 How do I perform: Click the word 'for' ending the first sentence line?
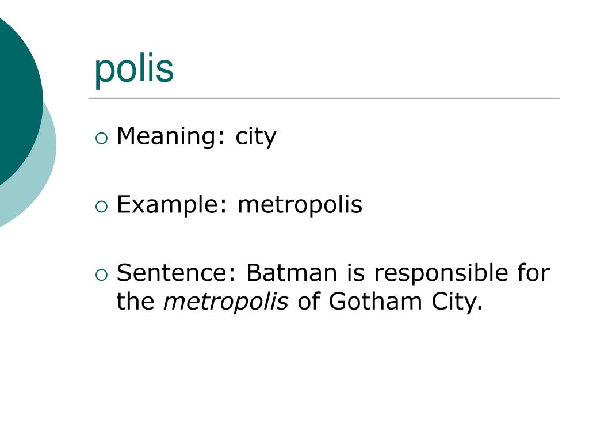pyautogui.click(x=534, y=272)
